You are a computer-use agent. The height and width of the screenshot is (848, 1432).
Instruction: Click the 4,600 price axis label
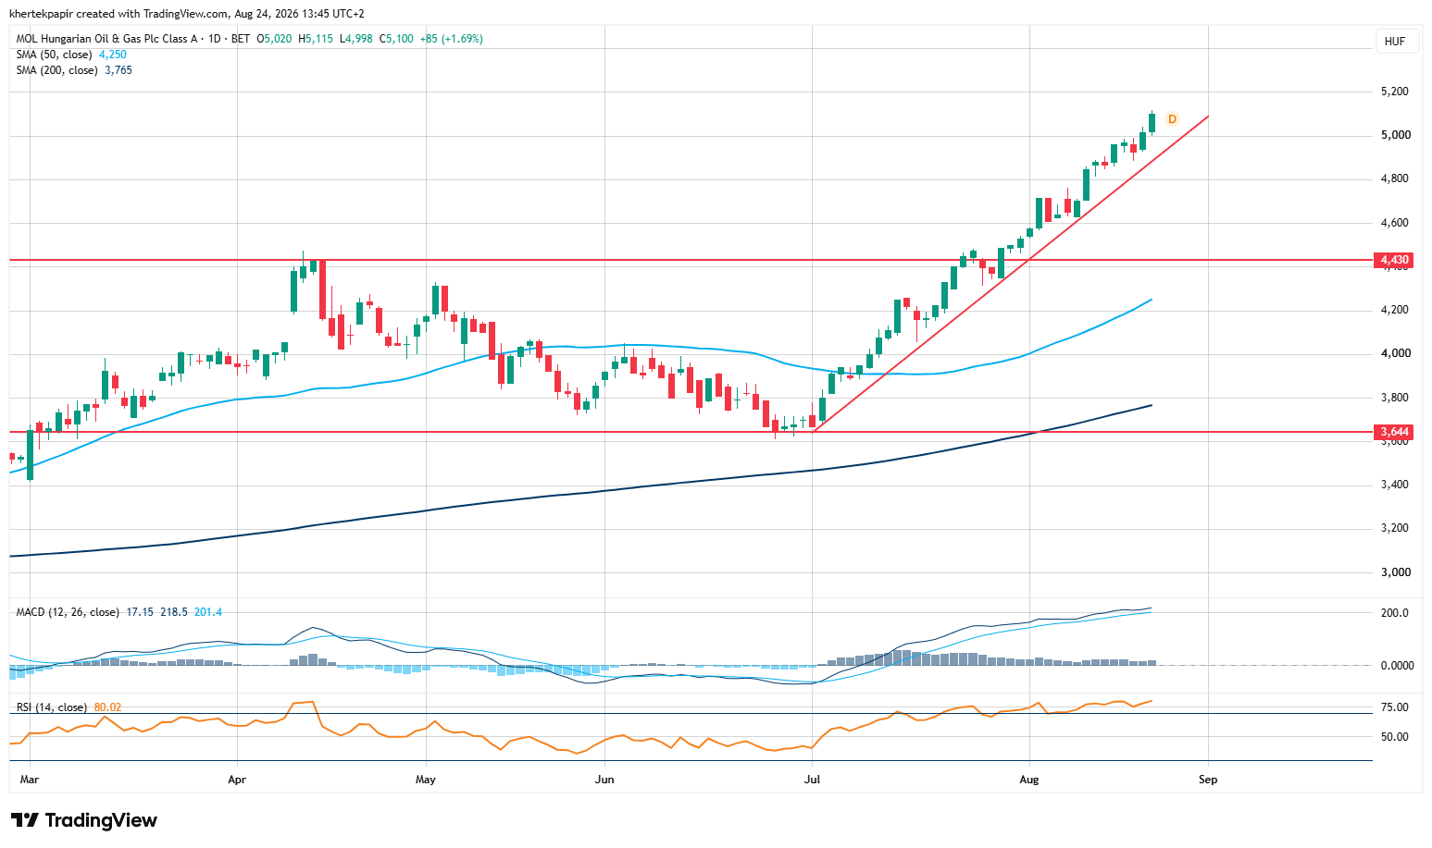[x=1395, y=223]
